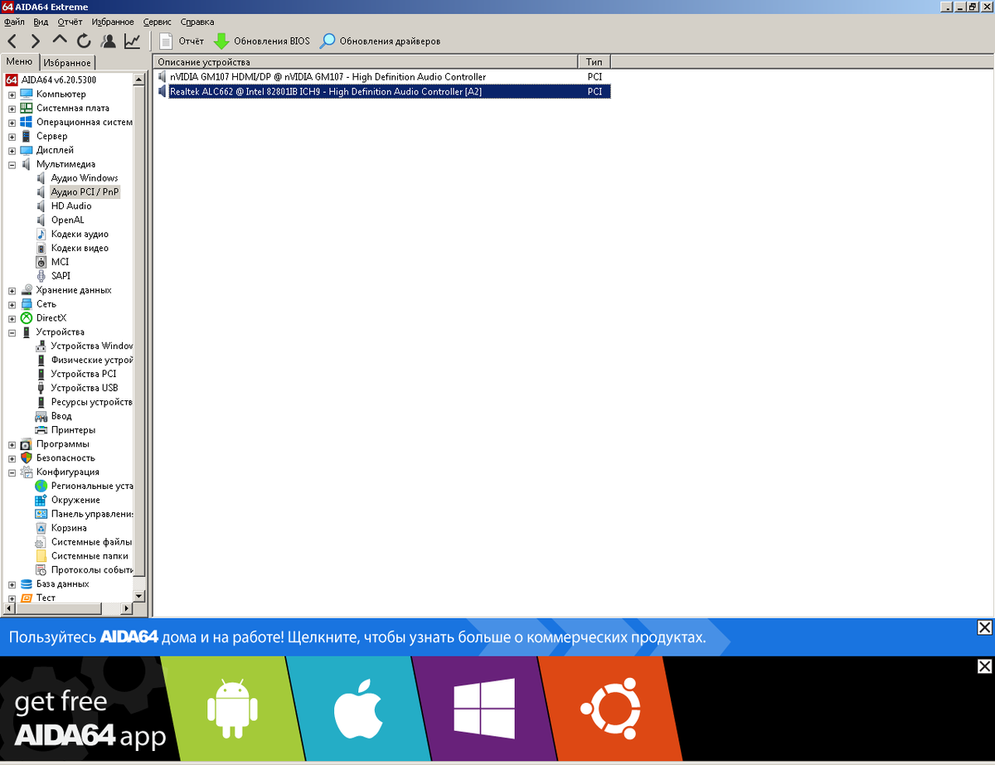995x765 pixels.
Task: Click the Окружение icon in tree
Action: pyautogui.click(x=41, y=501)
